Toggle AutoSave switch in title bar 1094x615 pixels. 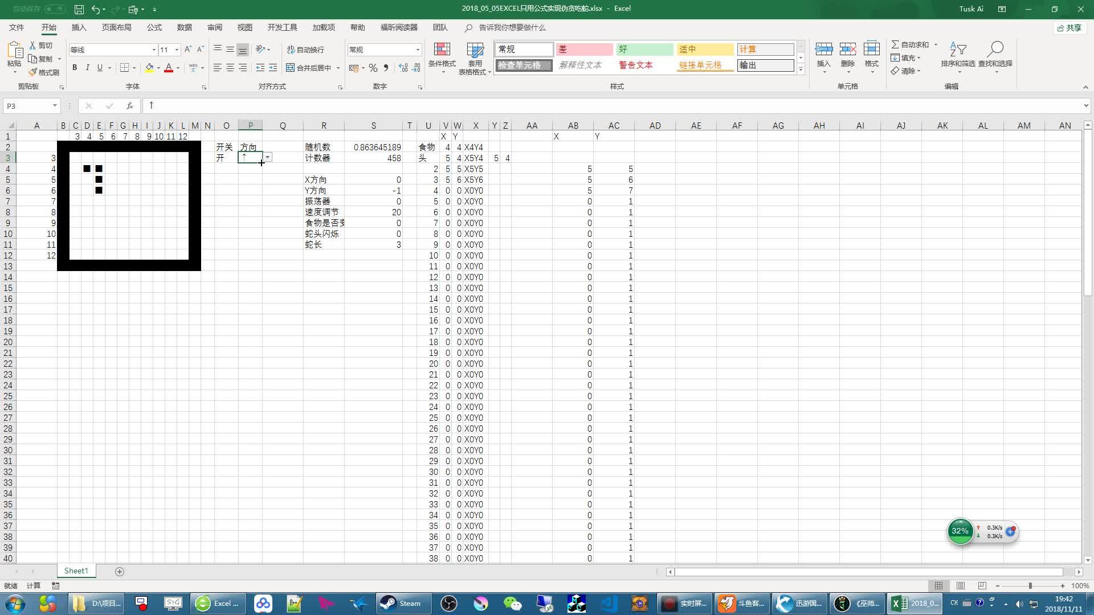click(x=55, y=9)
